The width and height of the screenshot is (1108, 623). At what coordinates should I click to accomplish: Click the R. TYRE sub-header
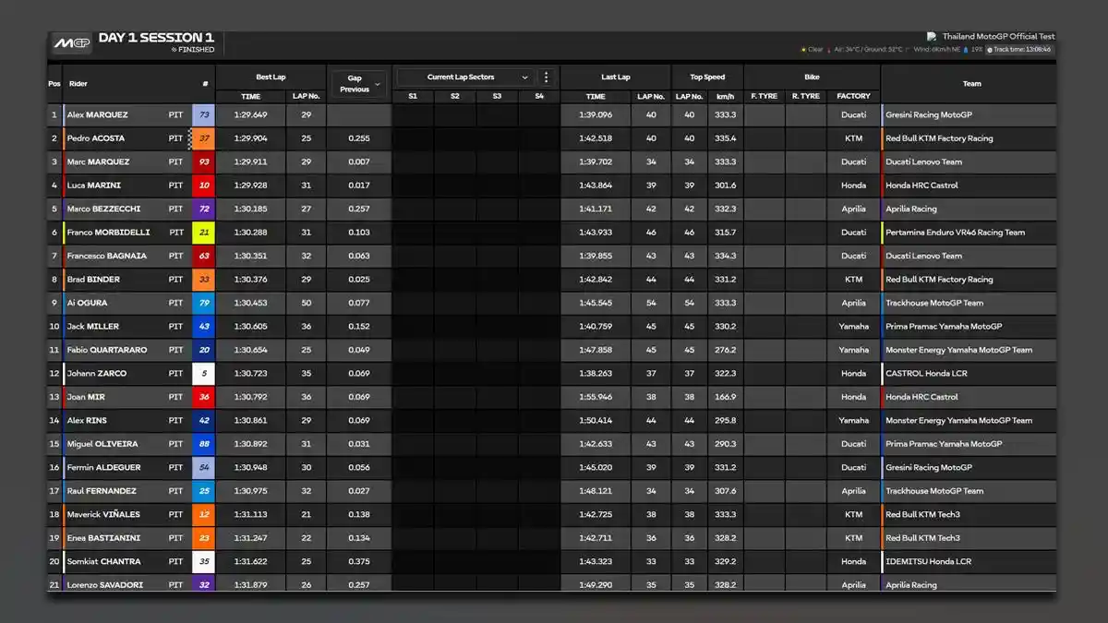tap(806, 96)
